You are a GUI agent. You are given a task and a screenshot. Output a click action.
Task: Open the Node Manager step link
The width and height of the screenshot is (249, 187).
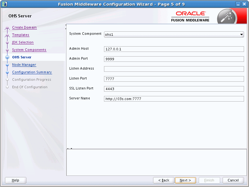click(24, 65)
